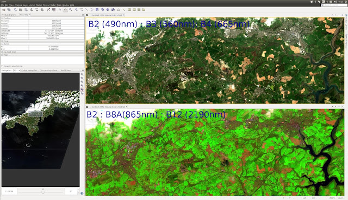Select the draw line tool in toolbar
Image resolution: width=348 pixels, height=200 pixels.
pos(86,10)
